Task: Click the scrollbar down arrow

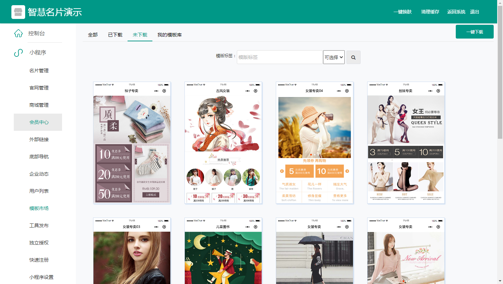Action: click(500, 281)
